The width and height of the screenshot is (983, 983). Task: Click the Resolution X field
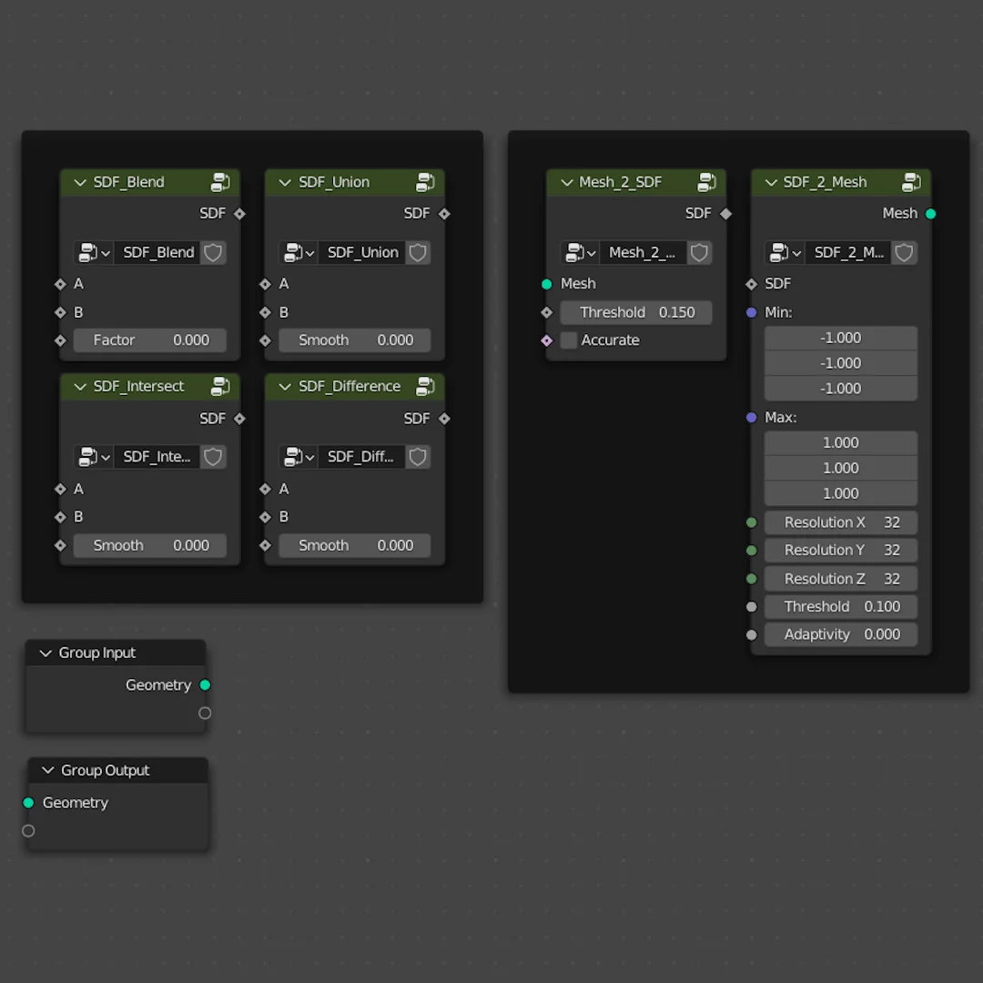click(x=840, y=522)
